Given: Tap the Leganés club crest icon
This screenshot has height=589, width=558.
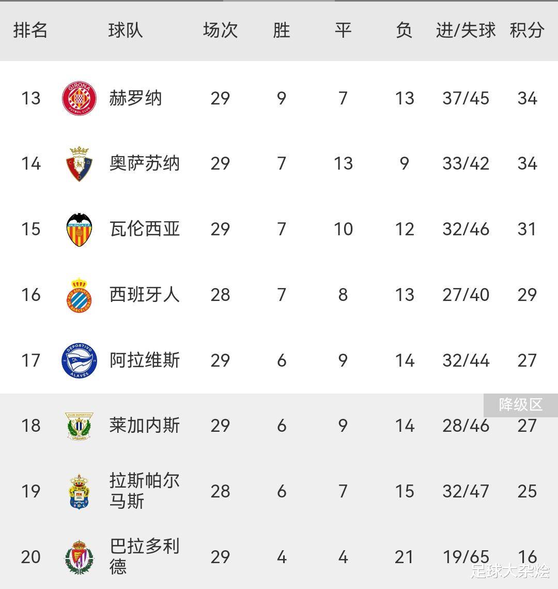Looking at the screenshot, I should coord(79,426).
